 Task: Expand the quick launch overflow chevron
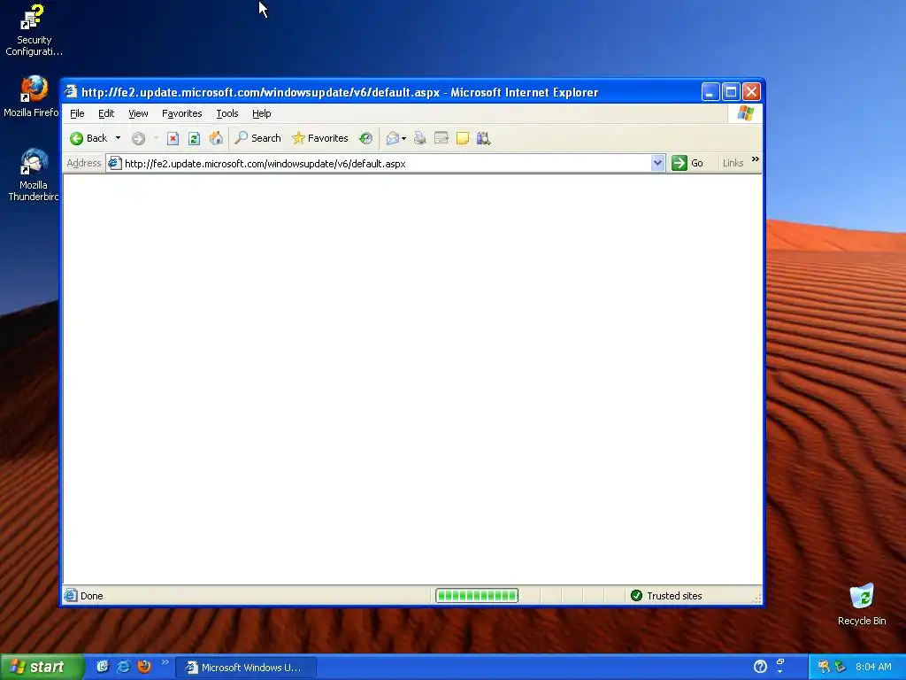tap(165, 662)
